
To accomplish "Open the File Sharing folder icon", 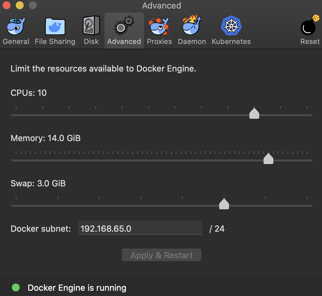I will pos(55,27).
